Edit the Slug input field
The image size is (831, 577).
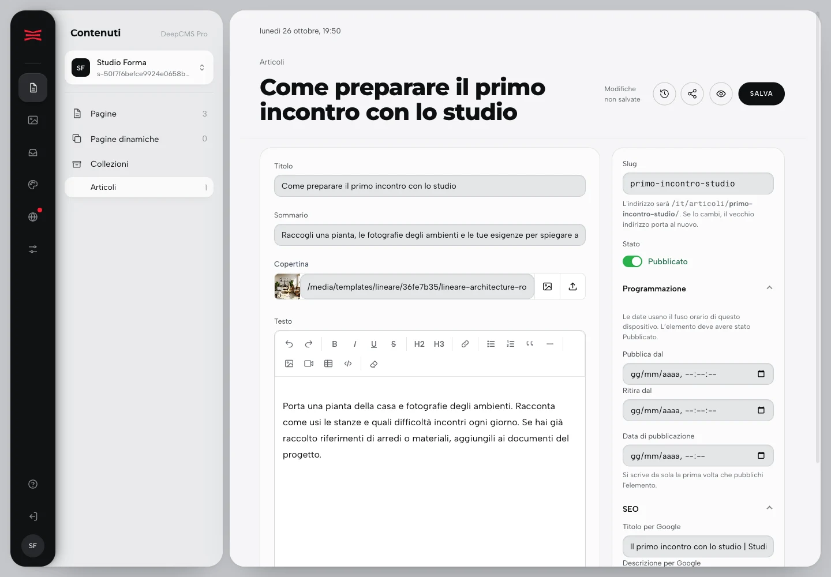698,183
